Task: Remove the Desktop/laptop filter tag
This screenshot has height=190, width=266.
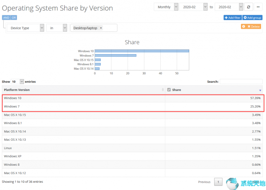Action: 101,28
